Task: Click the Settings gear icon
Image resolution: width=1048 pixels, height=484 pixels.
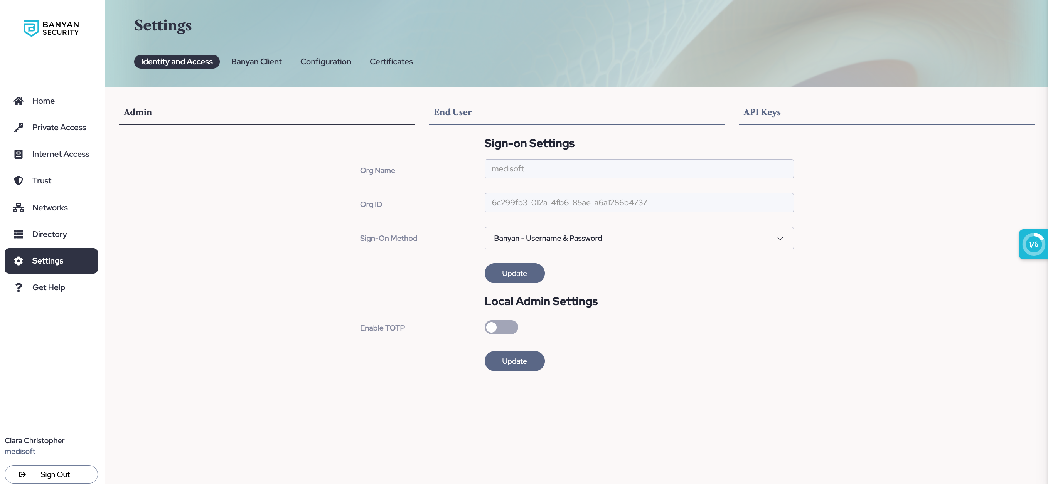Action: 18,261
